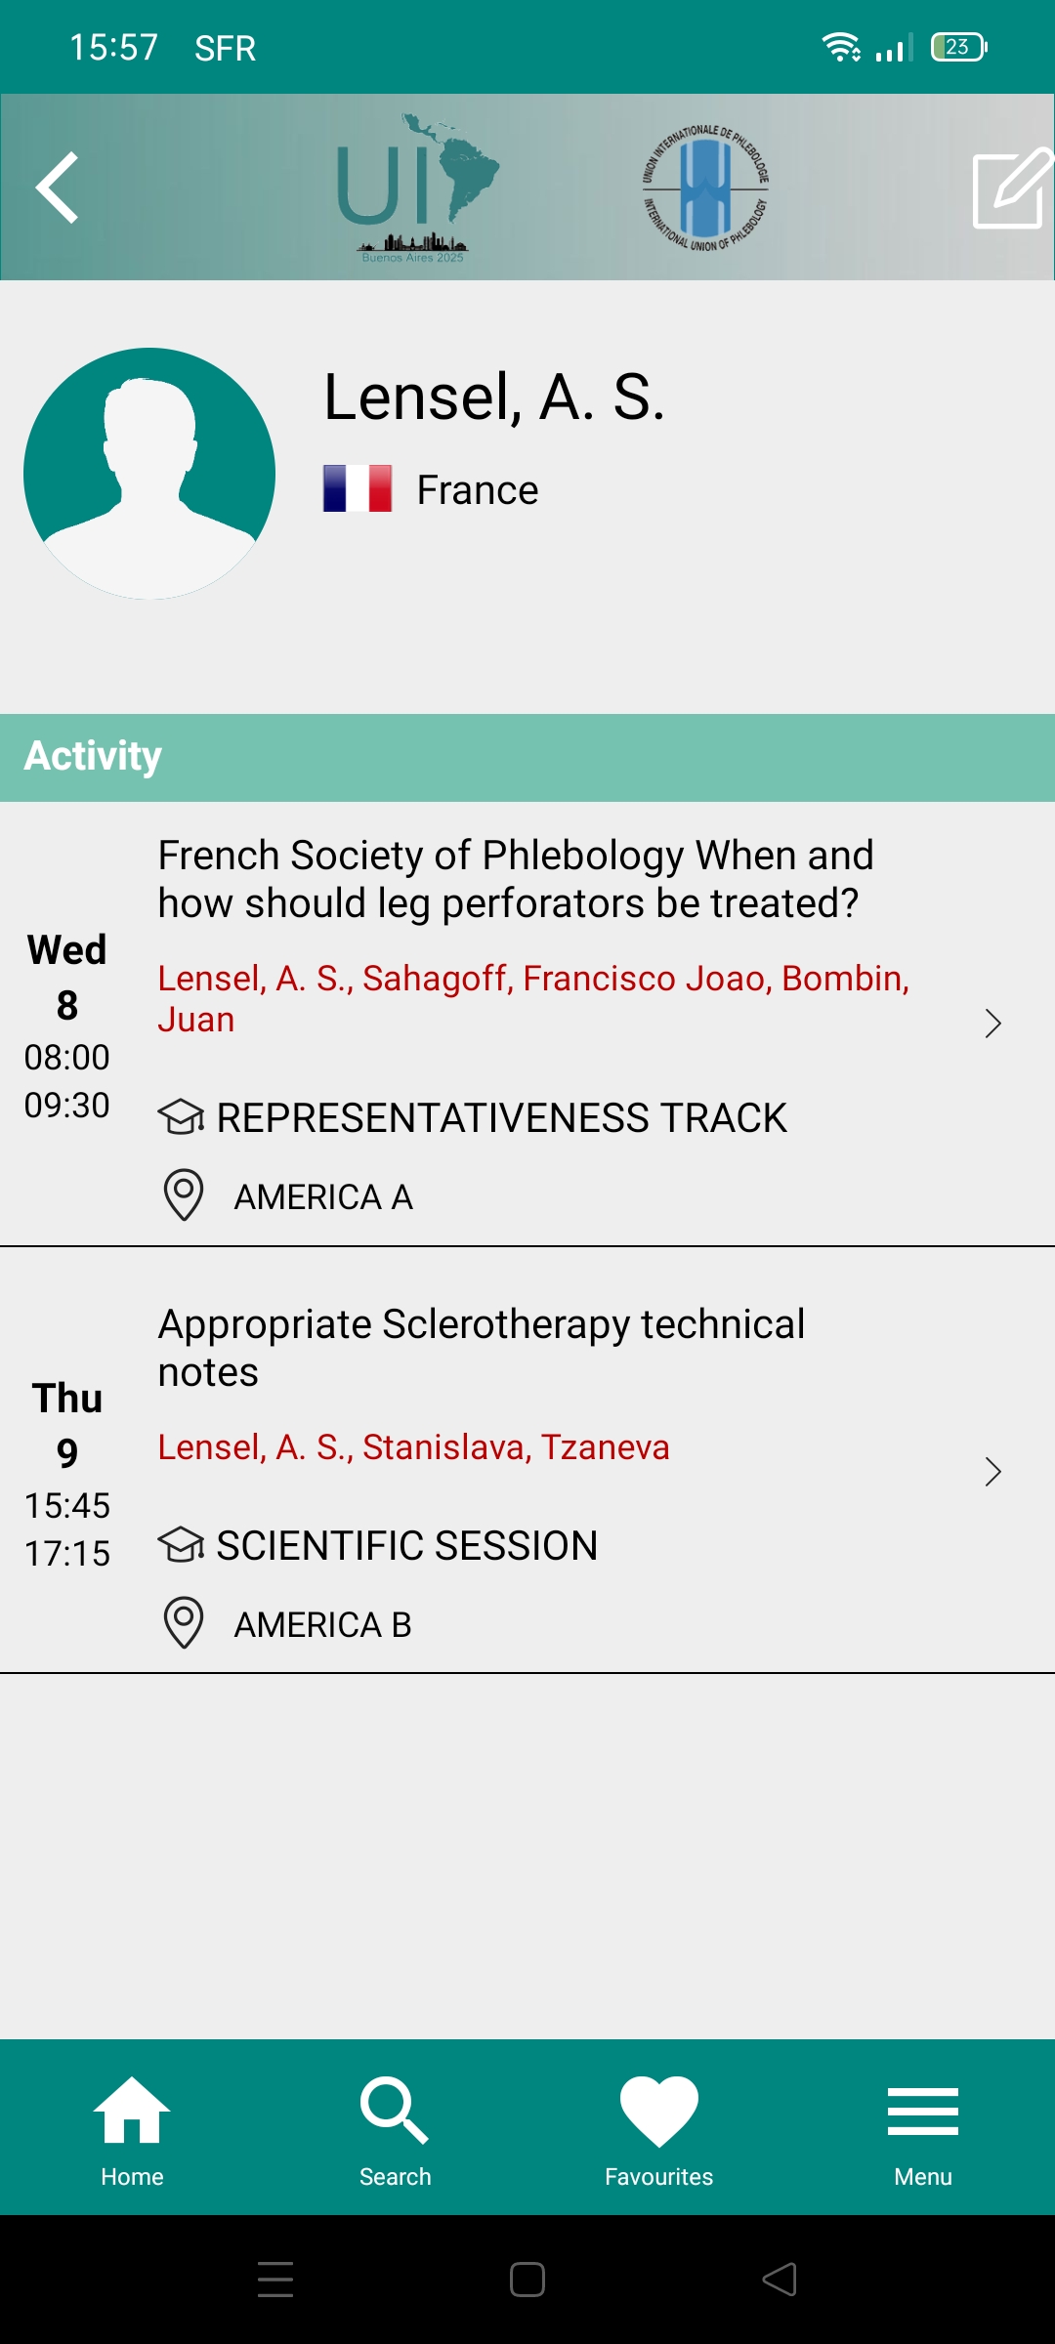
Task: Open the edit note icon
Action: coord(1013,188)
